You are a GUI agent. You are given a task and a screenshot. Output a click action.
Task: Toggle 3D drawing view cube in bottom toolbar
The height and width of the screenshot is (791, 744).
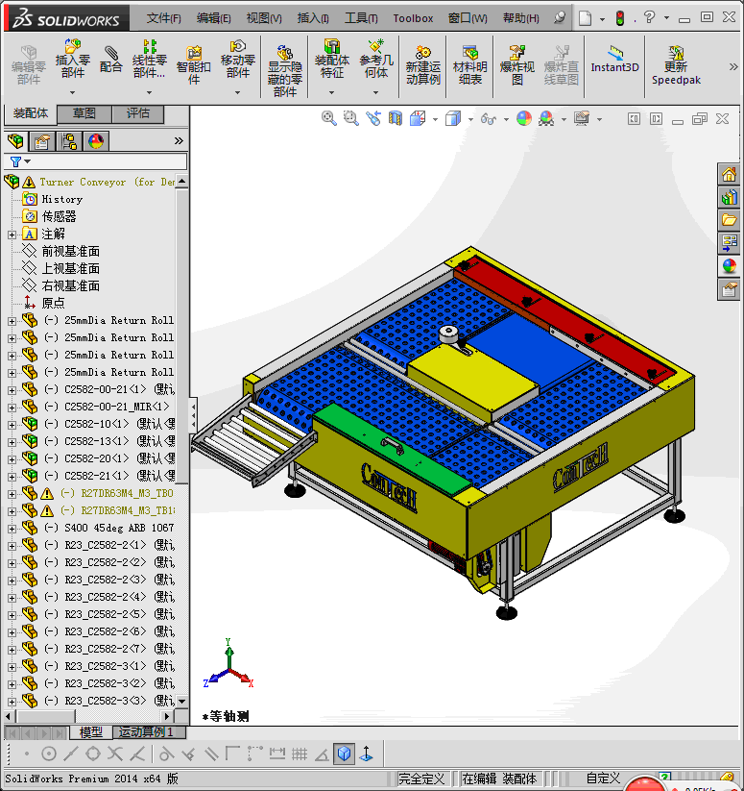pos(344,754)
